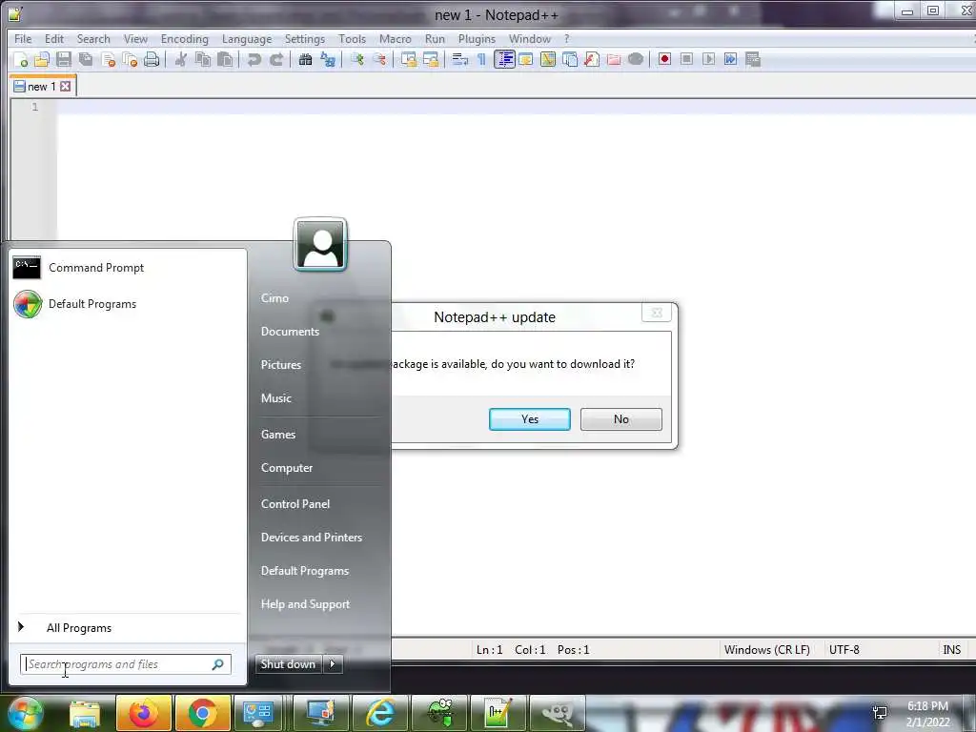Click Save Recorded Macro icon

[x=753, y=59]
